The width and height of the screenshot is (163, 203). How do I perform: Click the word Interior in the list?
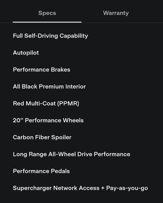pos(75,86)
